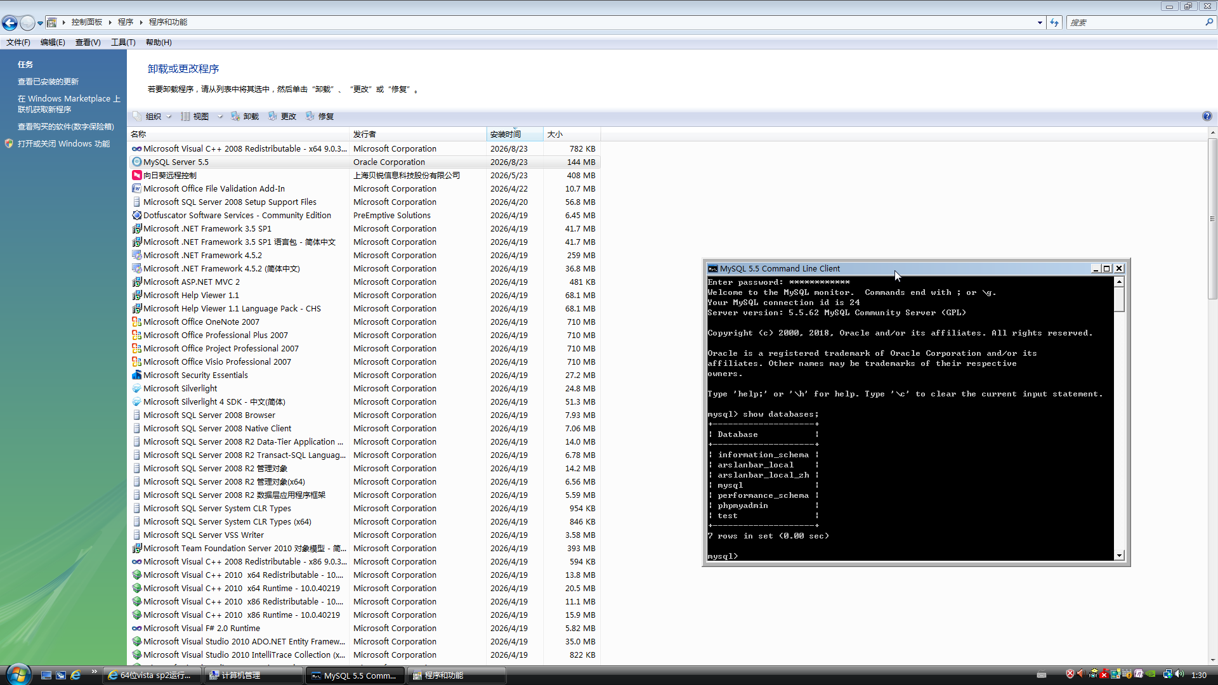
Task: Click Switch between windows quick launch icon
Action: [x=61, y=675]
